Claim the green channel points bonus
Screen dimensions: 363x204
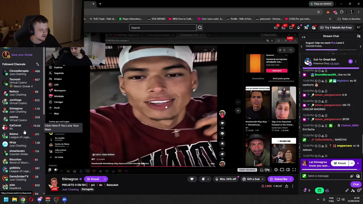[319, 190]
